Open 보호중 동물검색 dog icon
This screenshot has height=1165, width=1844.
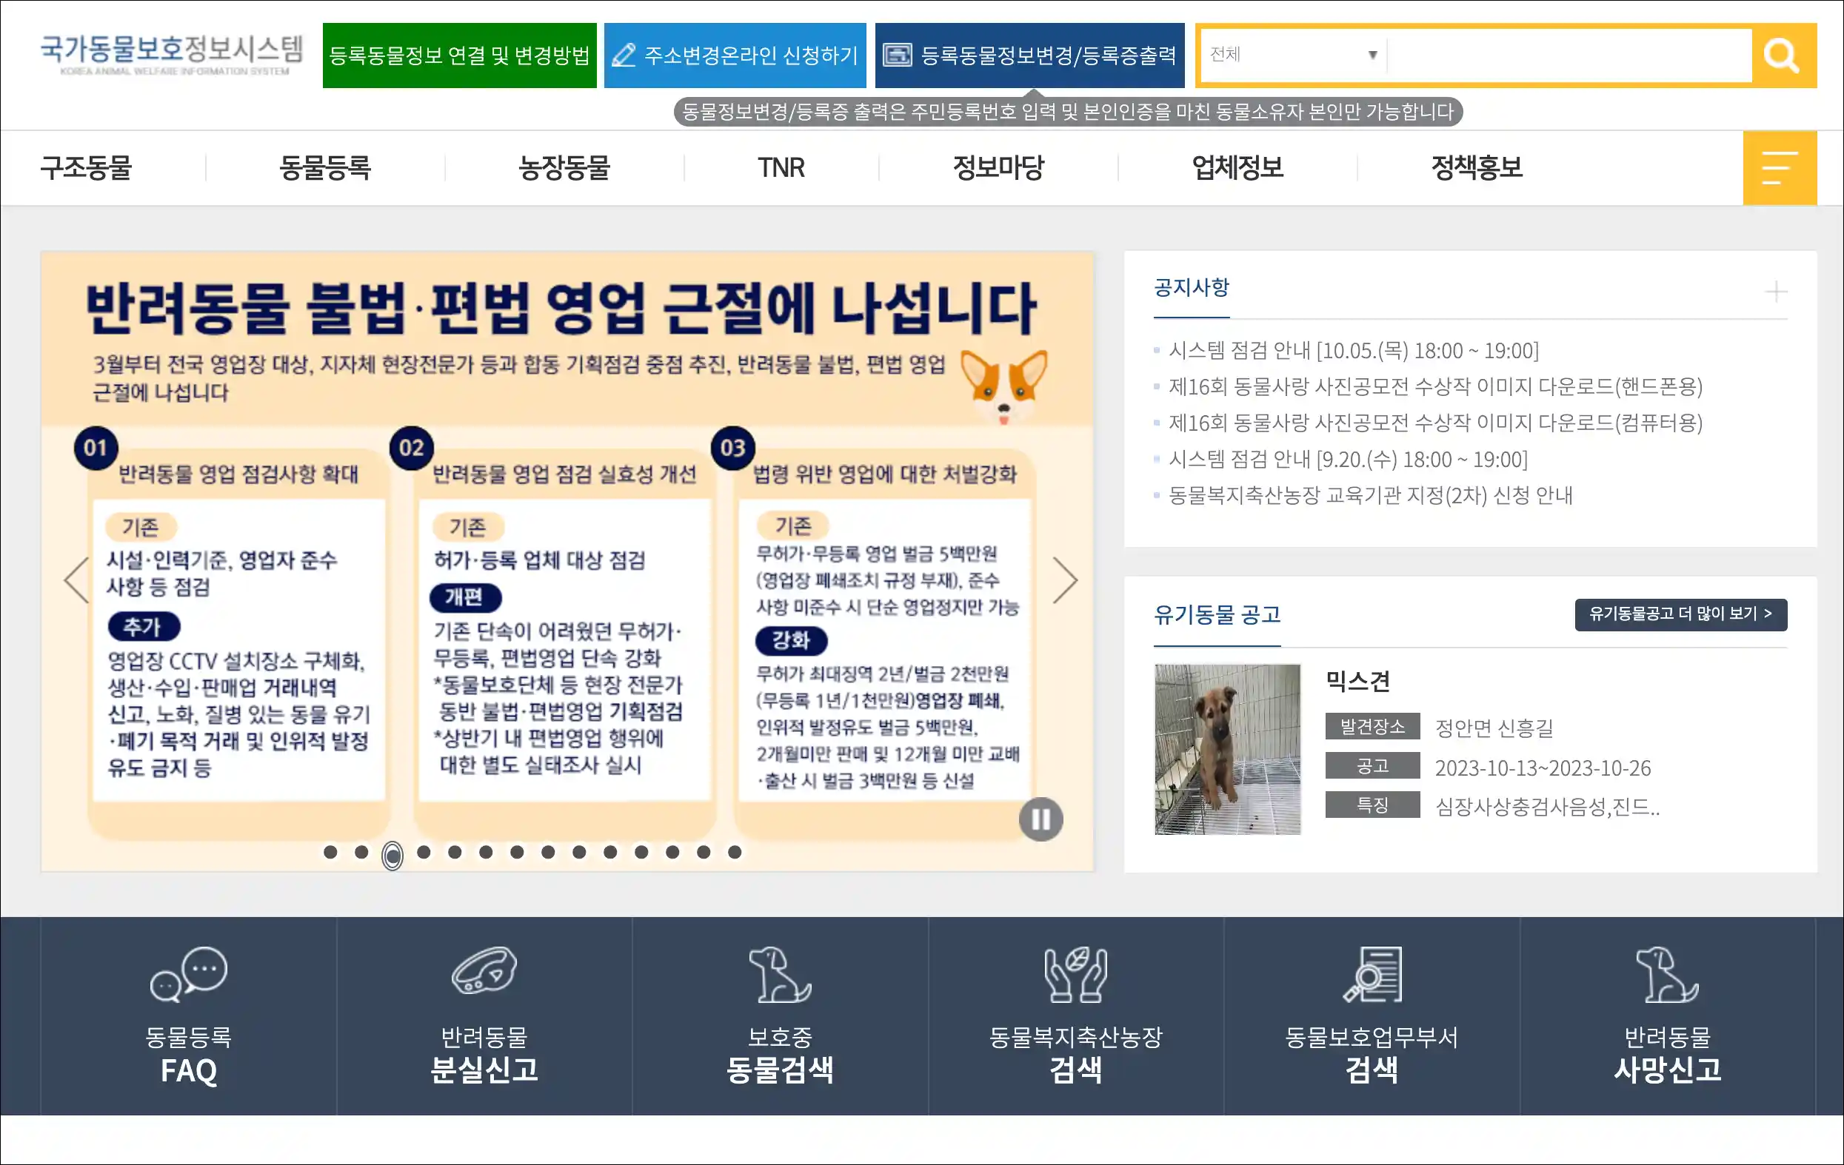[x=780, y=974]
